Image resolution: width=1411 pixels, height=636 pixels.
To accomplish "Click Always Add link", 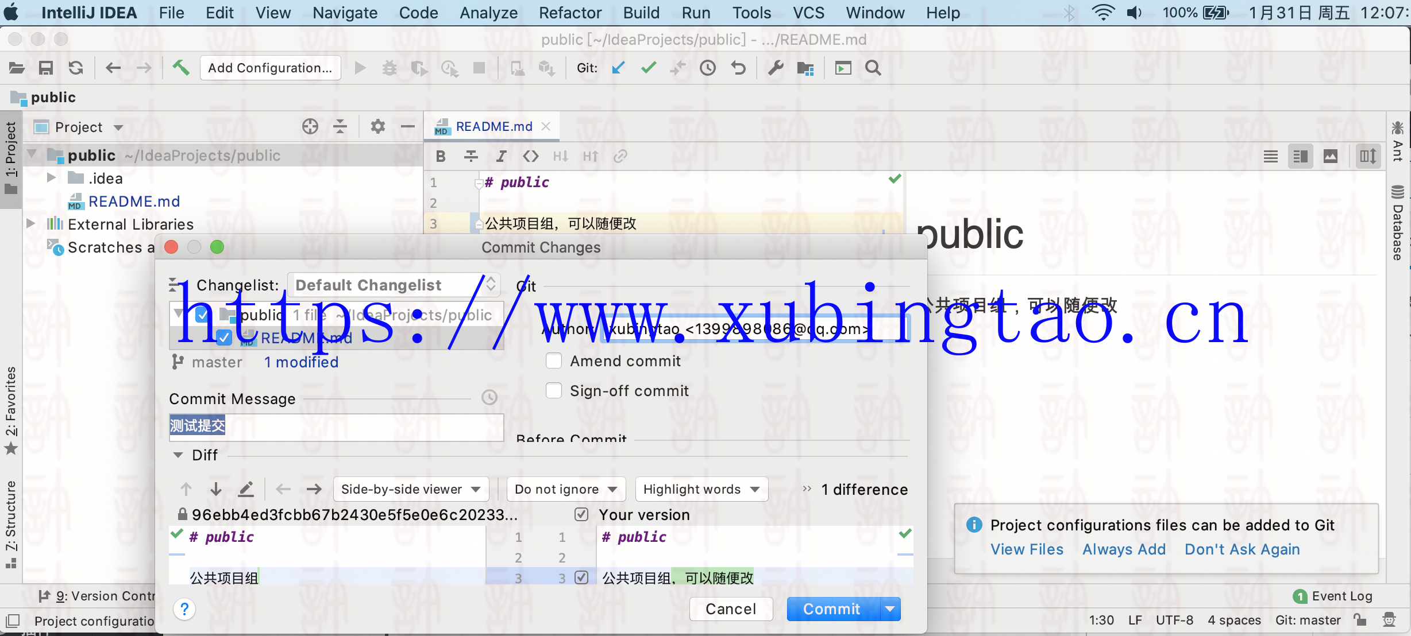I will (x=1124, y=549).
